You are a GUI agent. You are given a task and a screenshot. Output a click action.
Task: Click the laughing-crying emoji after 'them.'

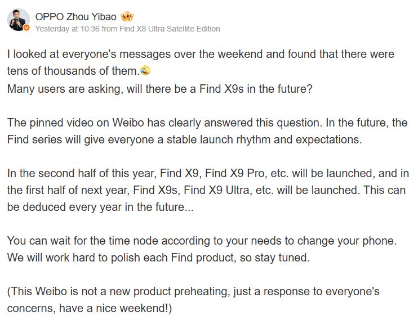pyautogui.click(x=145, y=70)
